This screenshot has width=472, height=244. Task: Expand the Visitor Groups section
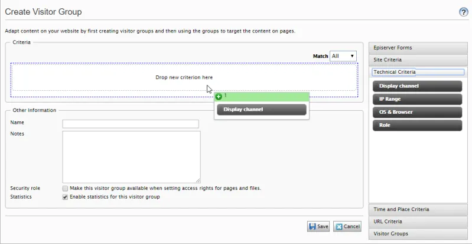pyautogui.click(x=418, y=233)
